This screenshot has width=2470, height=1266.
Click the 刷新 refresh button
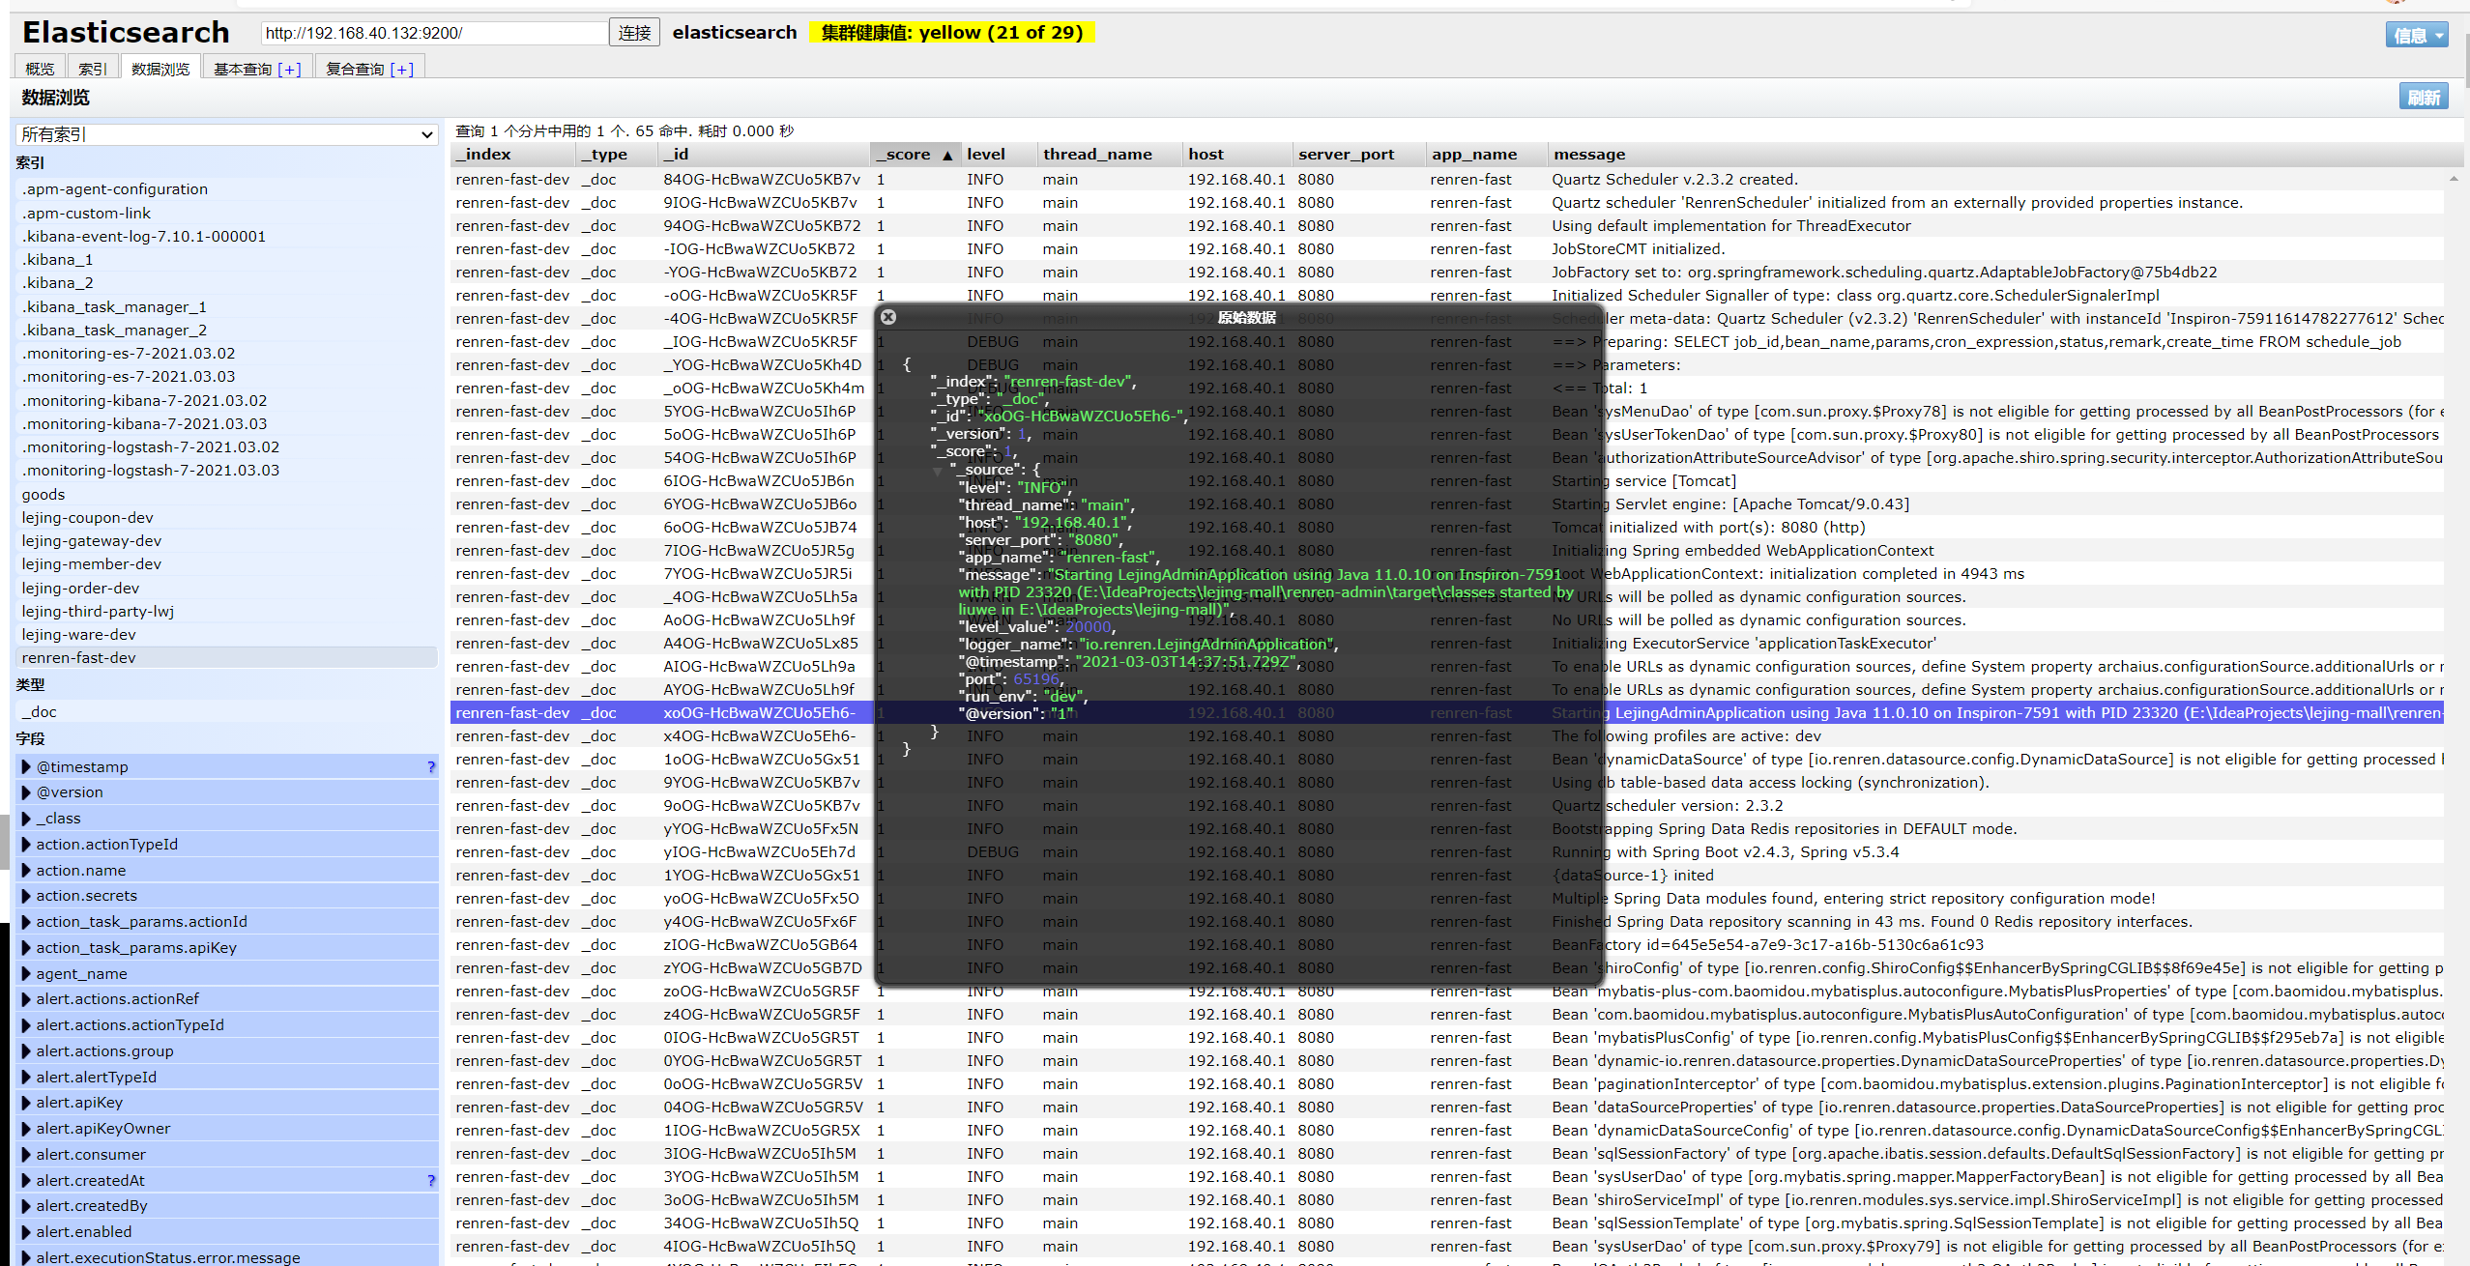point(2423,97)
